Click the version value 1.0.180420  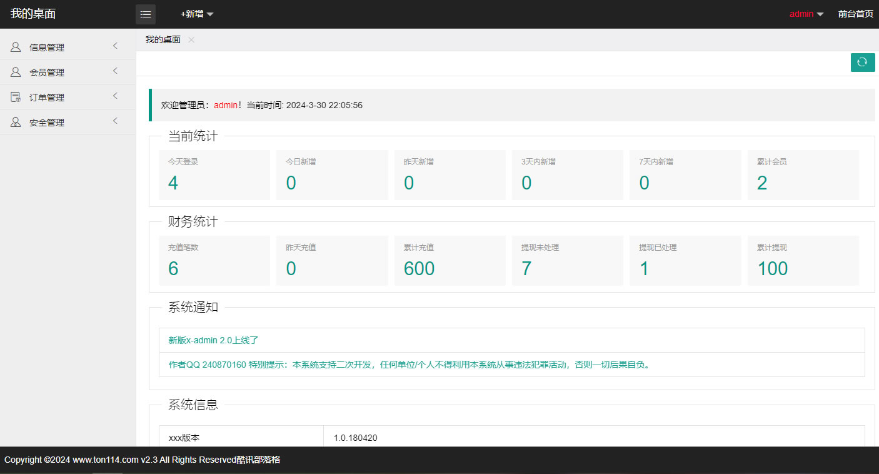pyautogui.click(x=355, y=438)
